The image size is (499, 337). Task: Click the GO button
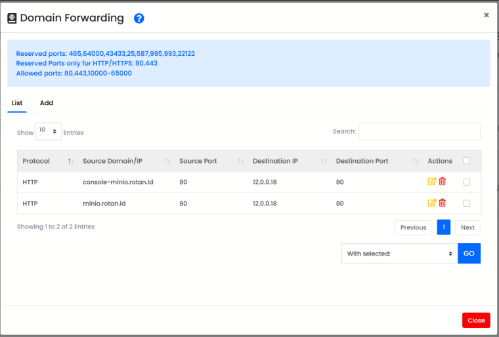tap(469, 254)
